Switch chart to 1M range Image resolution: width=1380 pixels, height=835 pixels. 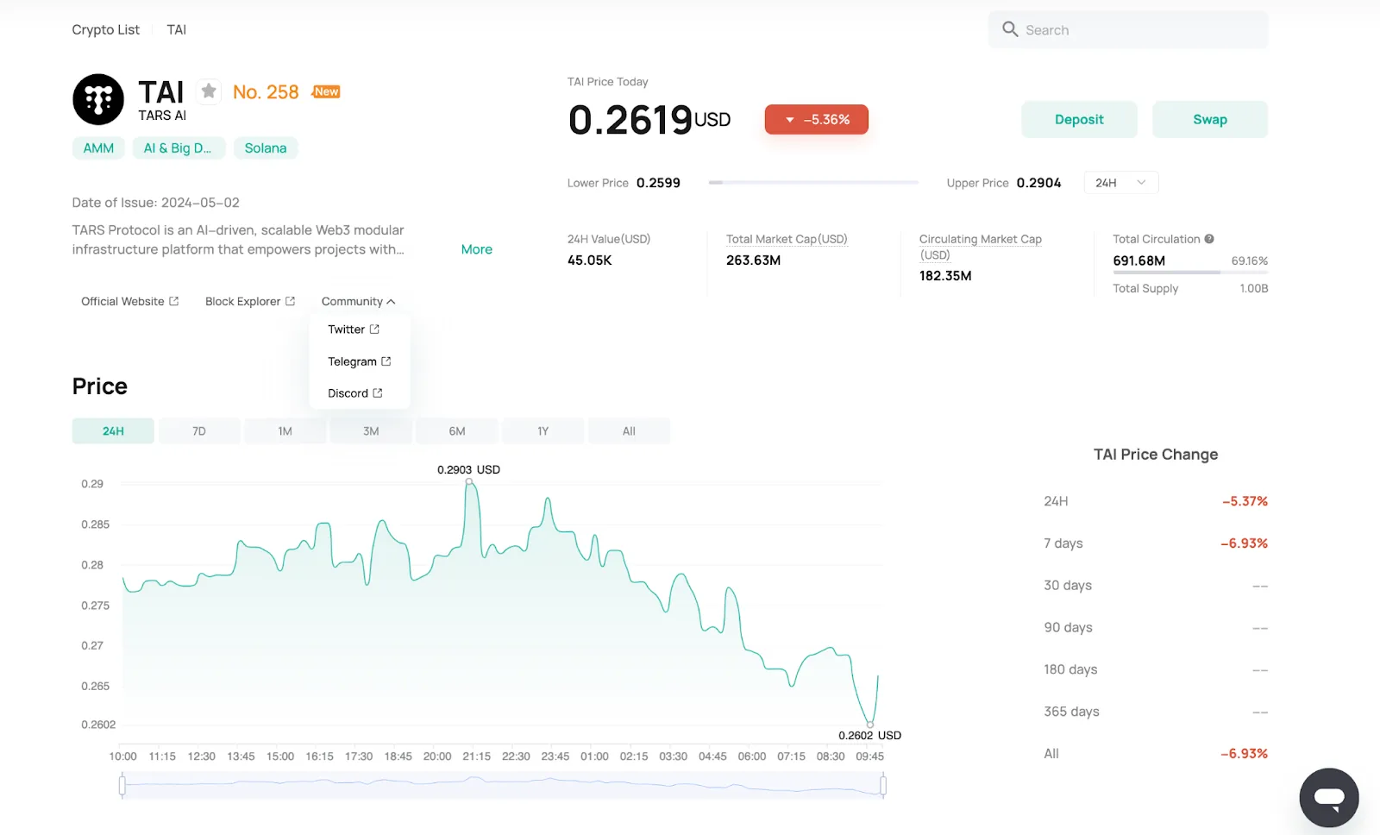[285, 431]
